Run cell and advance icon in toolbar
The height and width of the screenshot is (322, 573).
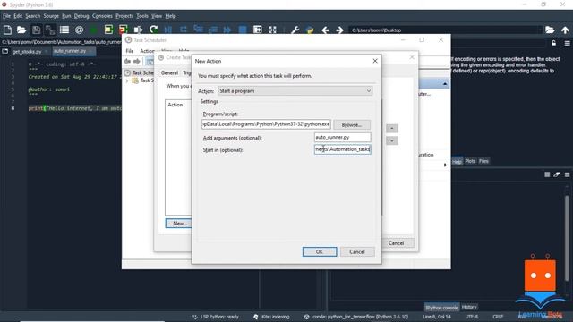point(124,30)
